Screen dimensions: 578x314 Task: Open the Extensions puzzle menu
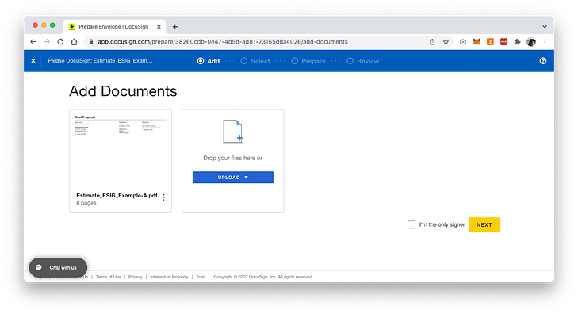click(x=517, y=42)
